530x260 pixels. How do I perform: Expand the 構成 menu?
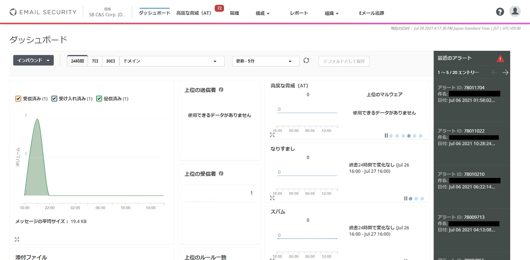pos(263,13)
